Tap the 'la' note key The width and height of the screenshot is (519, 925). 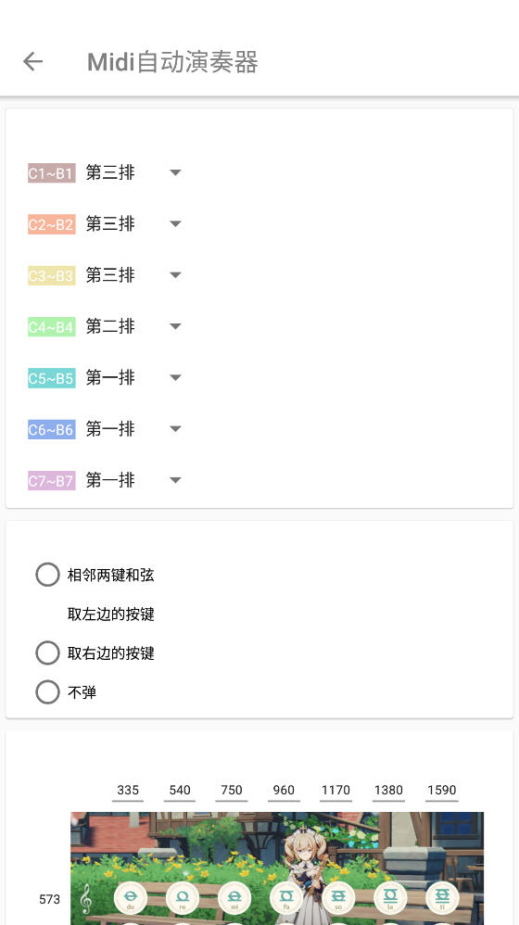[x=390, y=898]
